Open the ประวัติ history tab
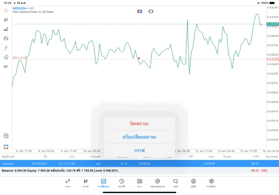This screenshot has height=195, width=279. [x=122, y=183]
